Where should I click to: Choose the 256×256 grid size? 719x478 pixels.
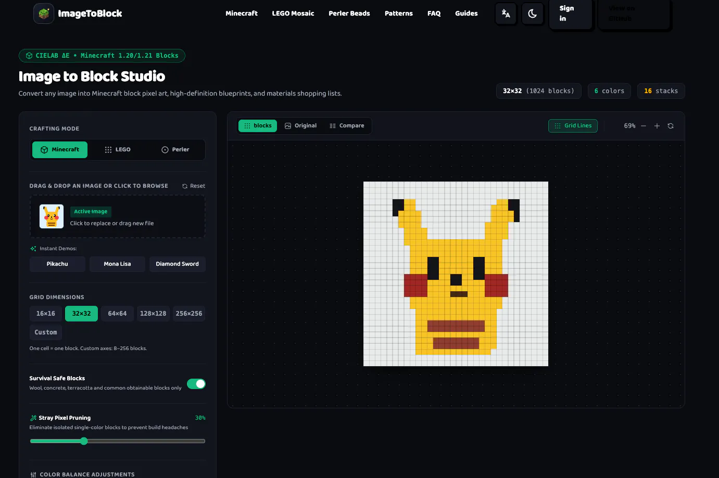(x=189, y=314)
